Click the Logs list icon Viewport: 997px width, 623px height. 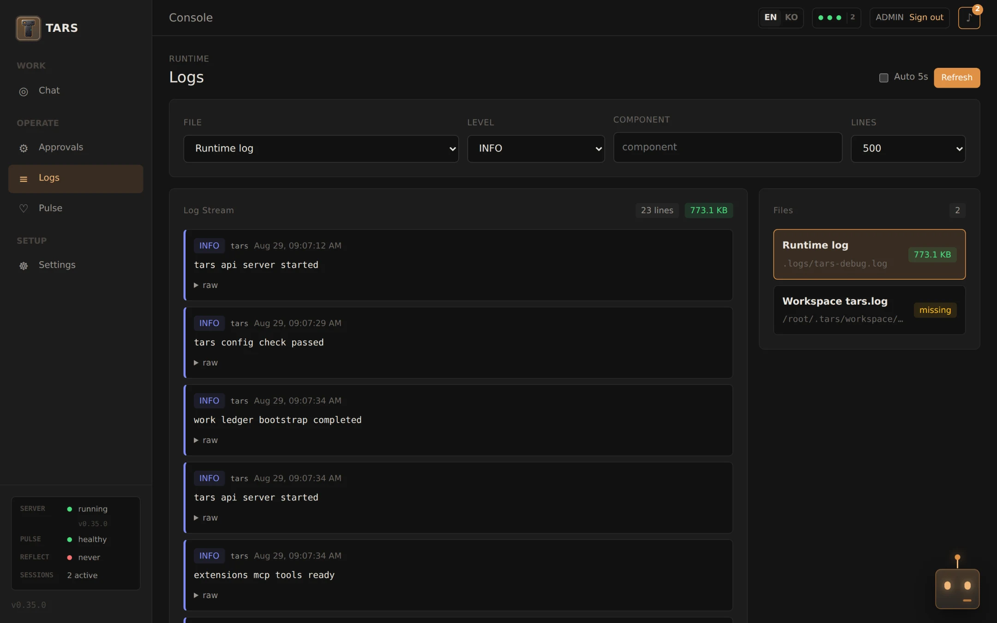tap(24, 179)
